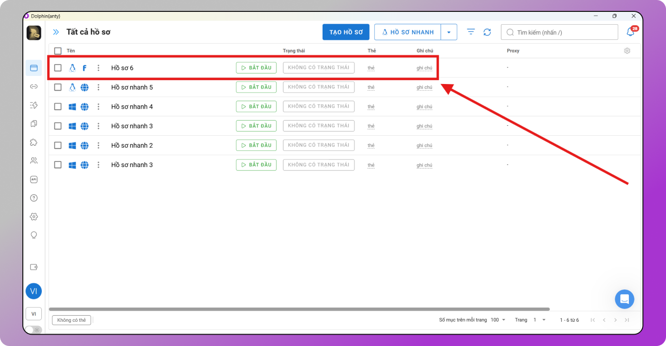Screen dimensions: 666x346
Task: Tick the checkbox for Hồ sơ 6
Action: pos(58,68)
